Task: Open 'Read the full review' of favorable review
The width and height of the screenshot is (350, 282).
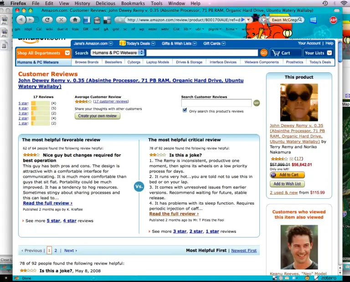Action: tap(47, 203)
